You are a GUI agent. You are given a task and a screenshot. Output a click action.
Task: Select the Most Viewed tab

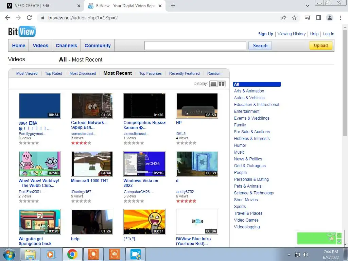[27, 73]
